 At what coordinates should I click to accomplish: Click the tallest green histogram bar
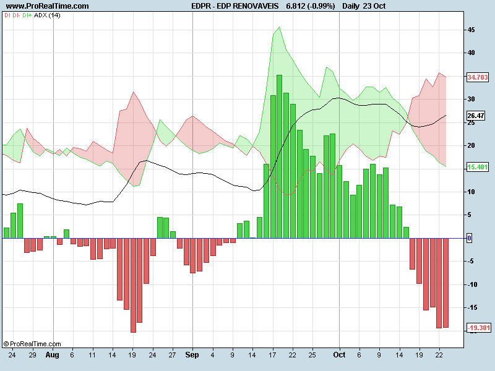(x=280, y=156)
